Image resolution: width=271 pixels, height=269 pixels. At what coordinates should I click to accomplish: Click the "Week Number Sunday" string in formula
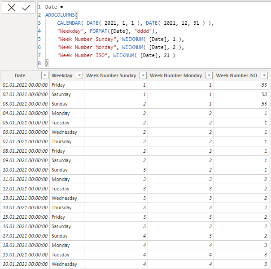click(87, 39)
